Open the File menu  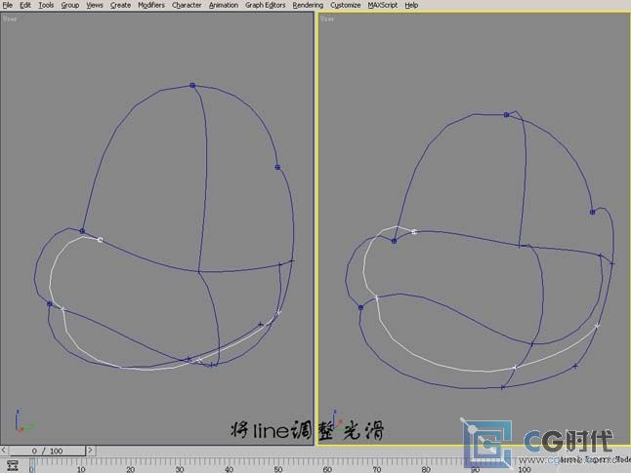tap(8, 5)
